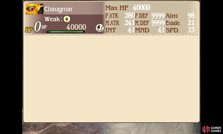Click the Chaugmar enemy portrait
Screen dimensions: 223x134
(x=34, y=9)
